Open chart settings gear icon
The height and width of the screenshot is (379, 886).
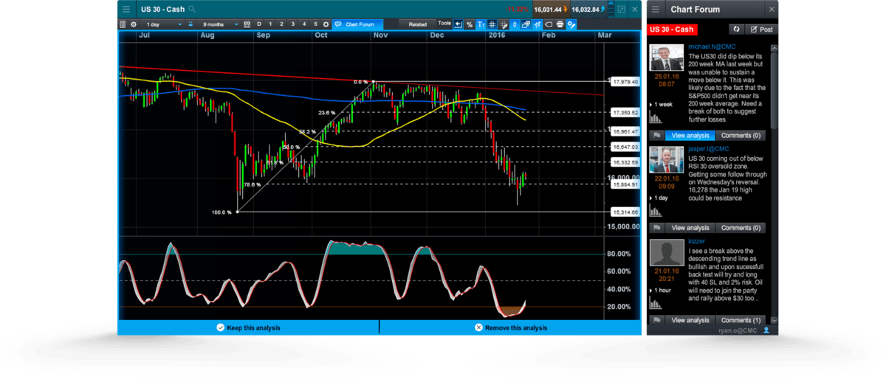134,24
